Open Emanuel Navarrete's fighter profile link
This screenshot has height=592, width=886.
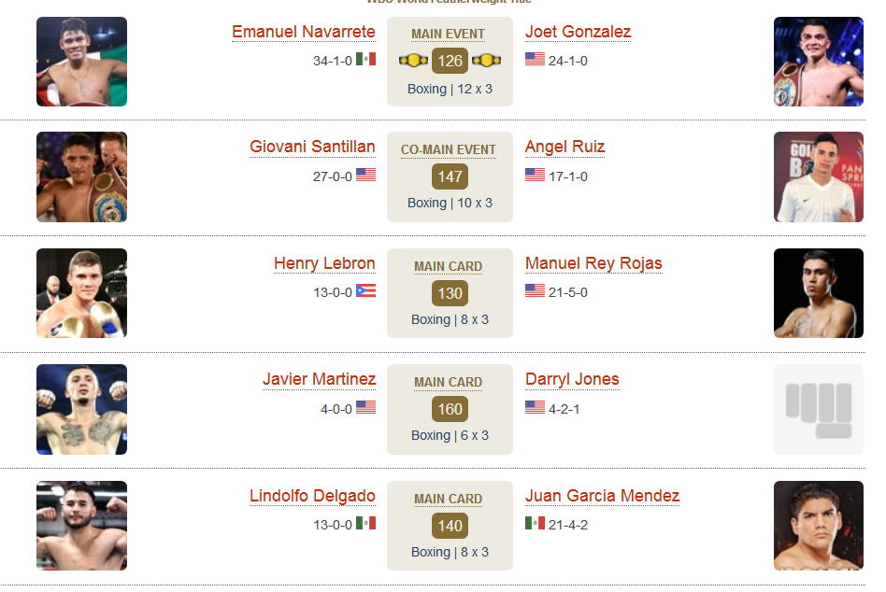pos(304,32)
